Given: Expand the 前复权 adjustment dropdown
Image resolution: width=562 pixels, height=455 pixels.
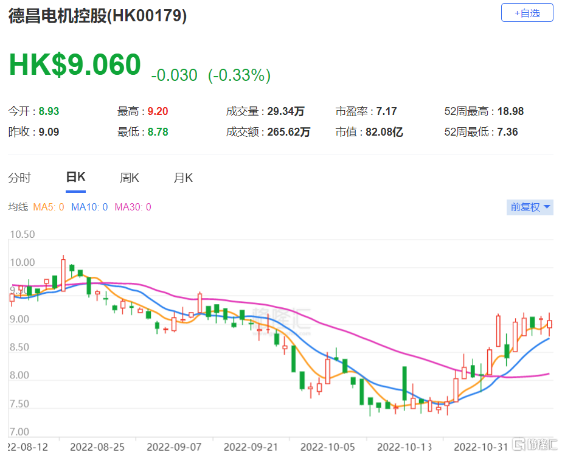Looking at the screenshot, I should [x=530, y=207].
